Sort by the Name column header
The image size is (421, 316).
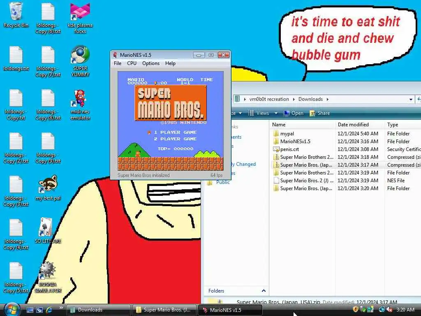tap(302, 125)
